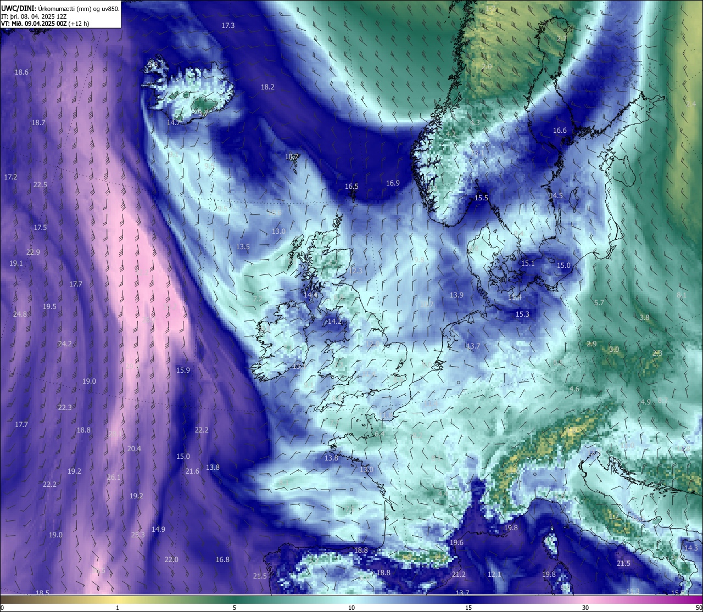Screen dimensions: 703x612
Task: Click the 17.5 value on the map
Action: [x=40, y=227]
